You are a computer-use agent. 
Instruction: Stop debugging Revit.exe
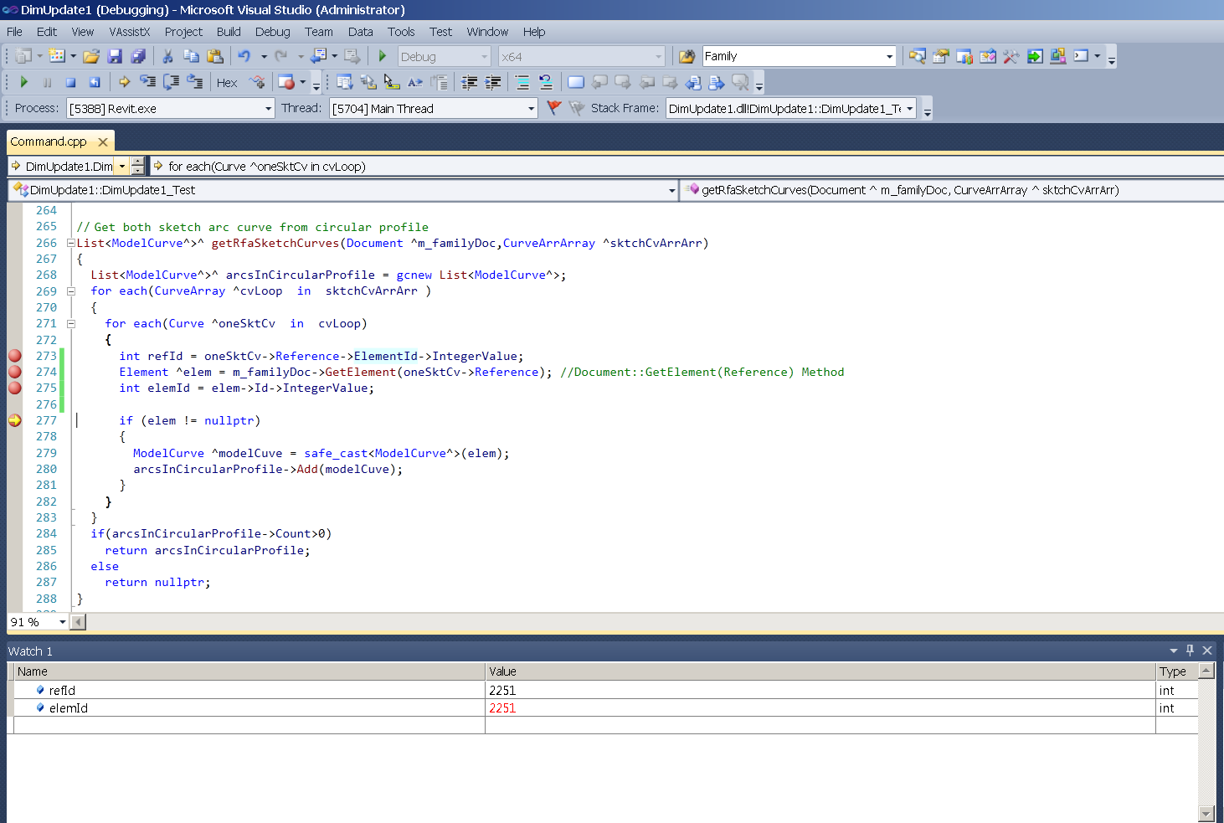pyautogui.click(x=70, y=82)
